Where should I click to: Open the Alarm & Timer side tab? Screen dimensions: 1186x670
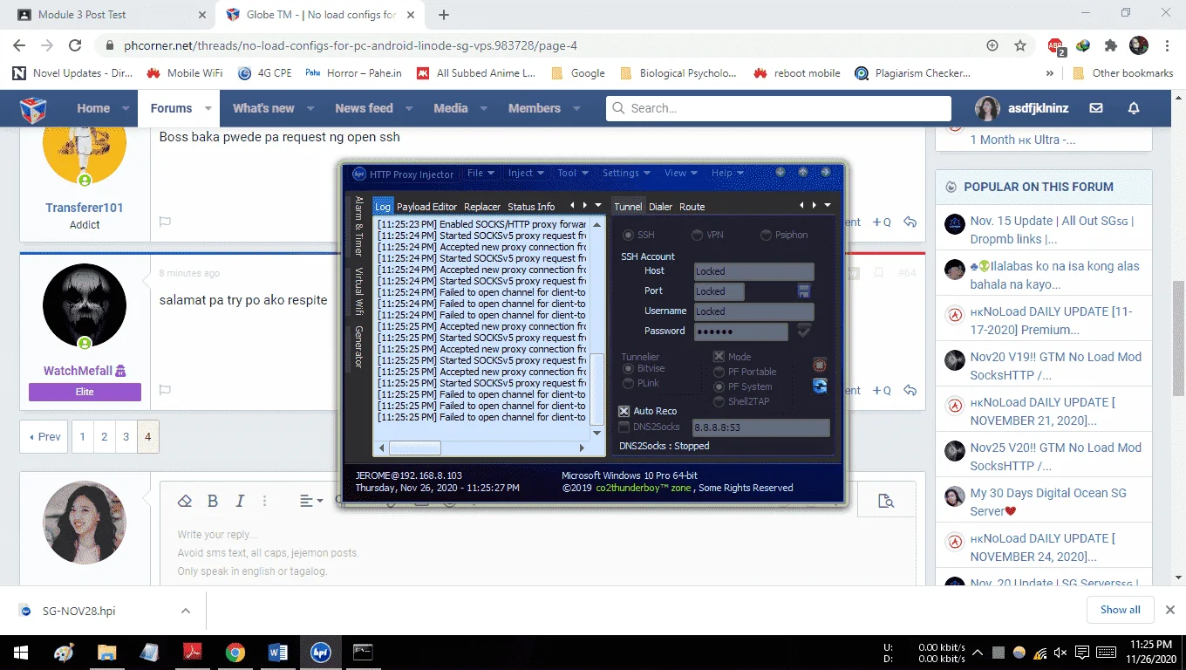tap(358, 226)
